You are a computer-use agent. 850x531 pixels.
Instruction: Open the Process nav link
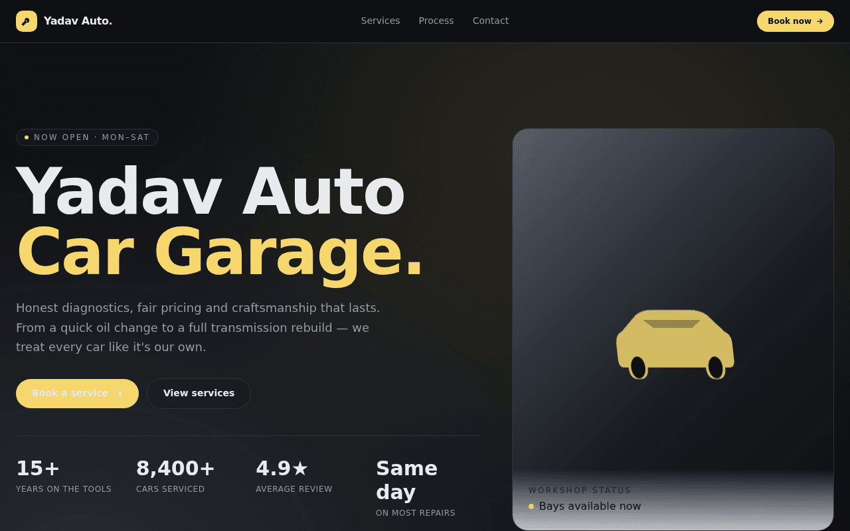436,21
